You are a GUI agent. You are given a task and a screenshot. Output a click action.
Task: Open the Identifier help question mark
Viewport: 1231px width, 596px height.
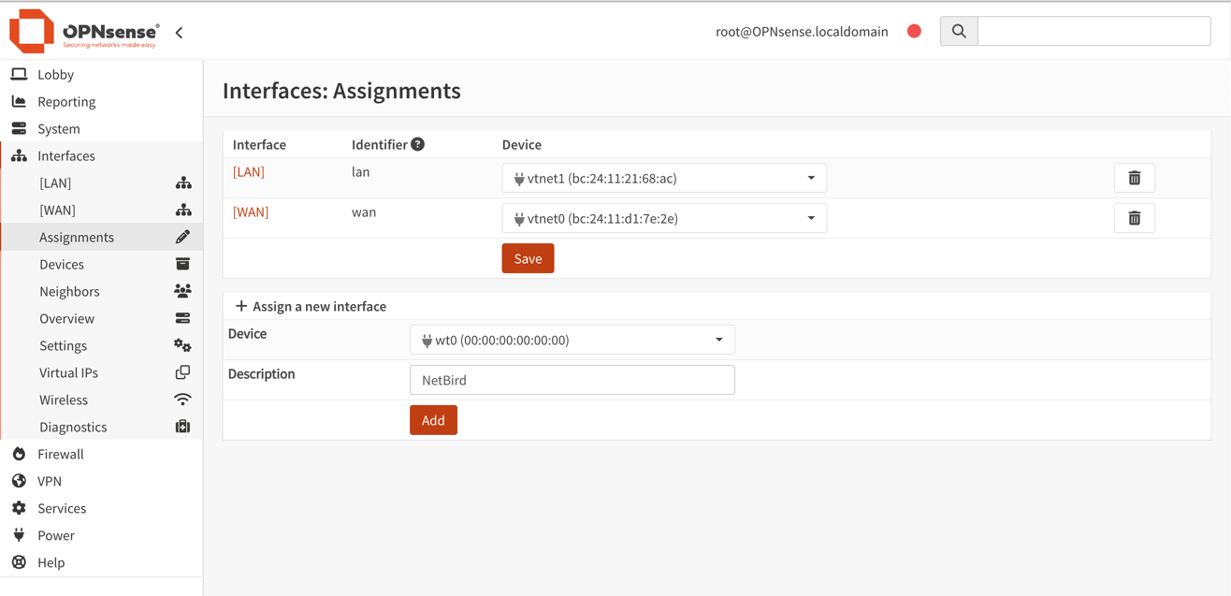pyautogui.click(x=417, y=143)
